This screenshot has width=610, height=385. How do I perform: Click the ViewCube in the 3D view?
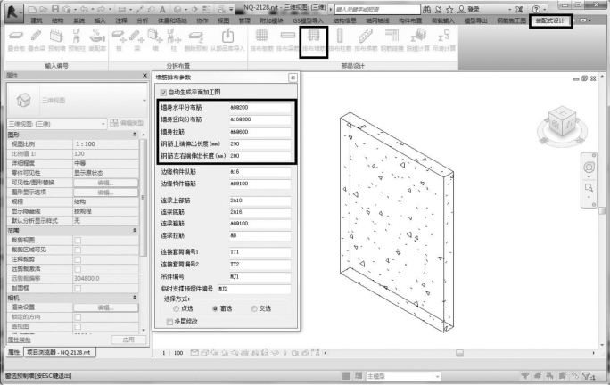coord(562,122)
